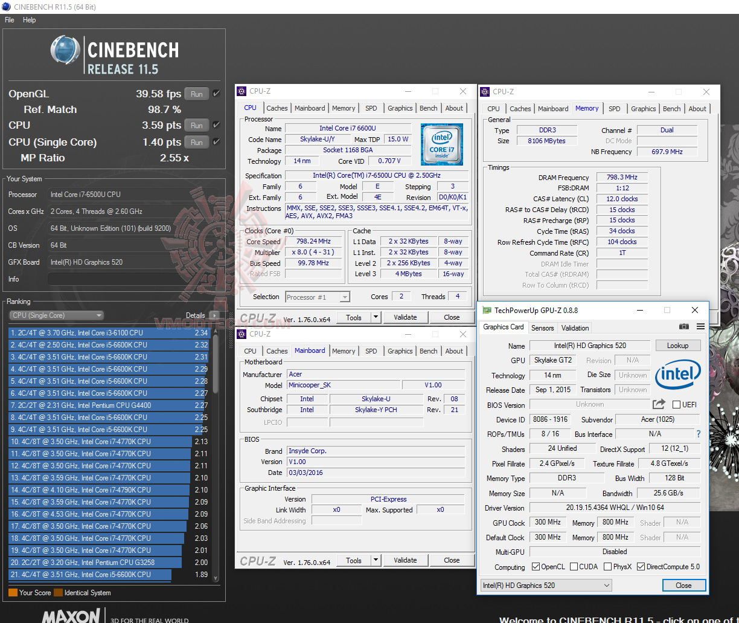The image size is (739, 623).
Task: Click Tools button in CPU-Z CPU window
Action: [x=354, y=317]
